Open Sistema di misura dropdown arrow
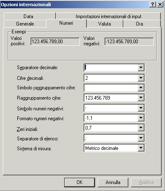Image resolution: width=165 pixels, height=191 pixels. 141,148
